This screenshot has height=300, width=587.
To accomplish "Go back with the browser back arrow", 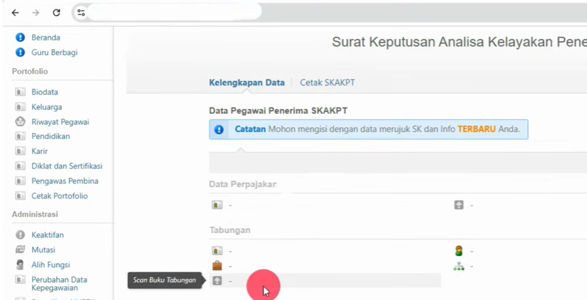I will coord(15,13).
